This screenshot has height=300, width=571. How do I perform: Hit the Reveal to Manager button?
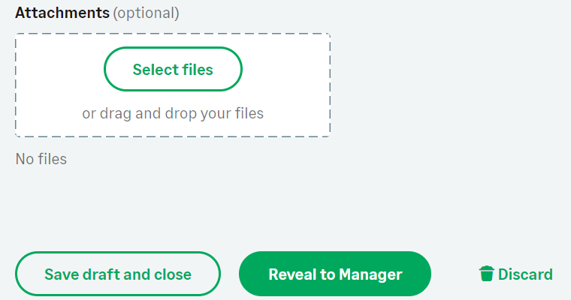[335, 274]
